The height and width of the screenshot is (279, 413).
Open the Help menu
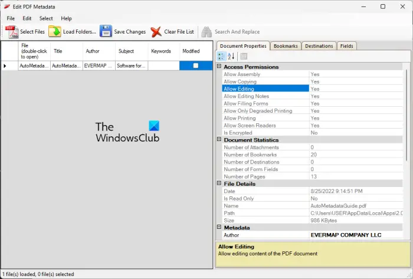pyautogui.click(x=66, y=18)
